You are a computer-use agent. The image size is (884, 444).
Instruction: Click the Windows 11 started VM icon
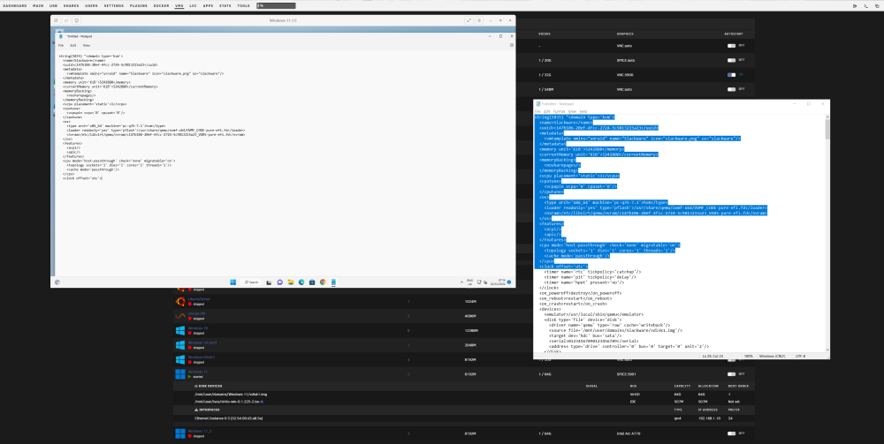click(180, 374)
